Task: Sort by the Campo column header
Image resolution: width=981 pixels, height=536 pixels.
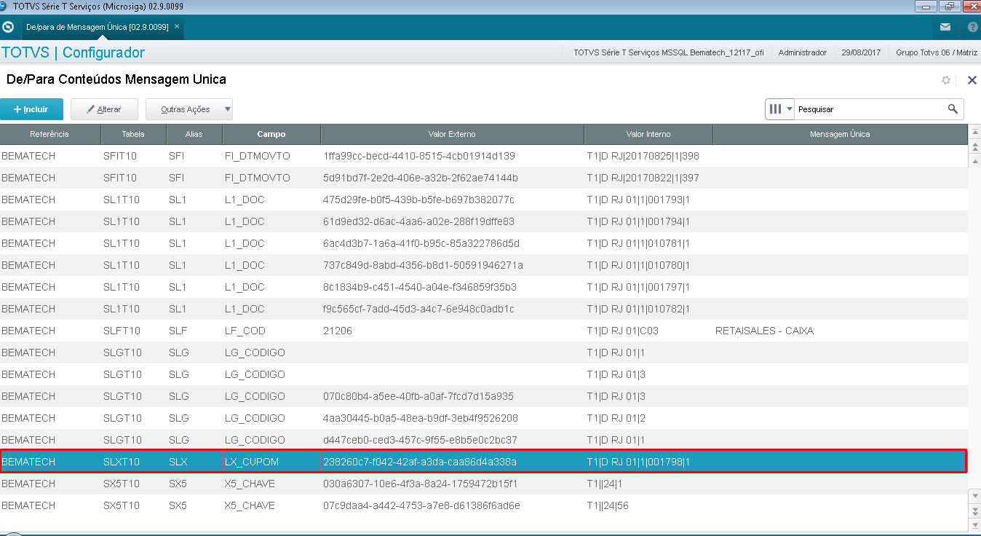Action: coord(271,134)
